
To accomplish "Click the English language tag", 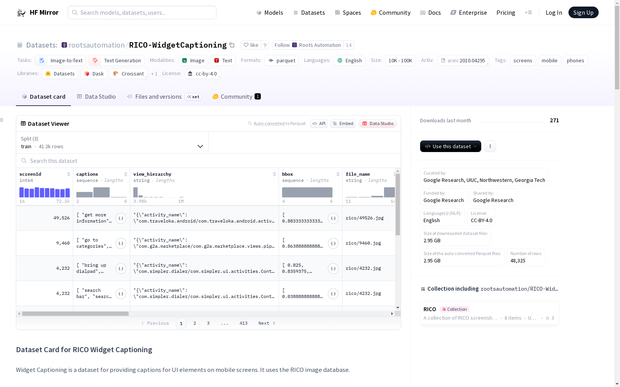I will (350, 60).
